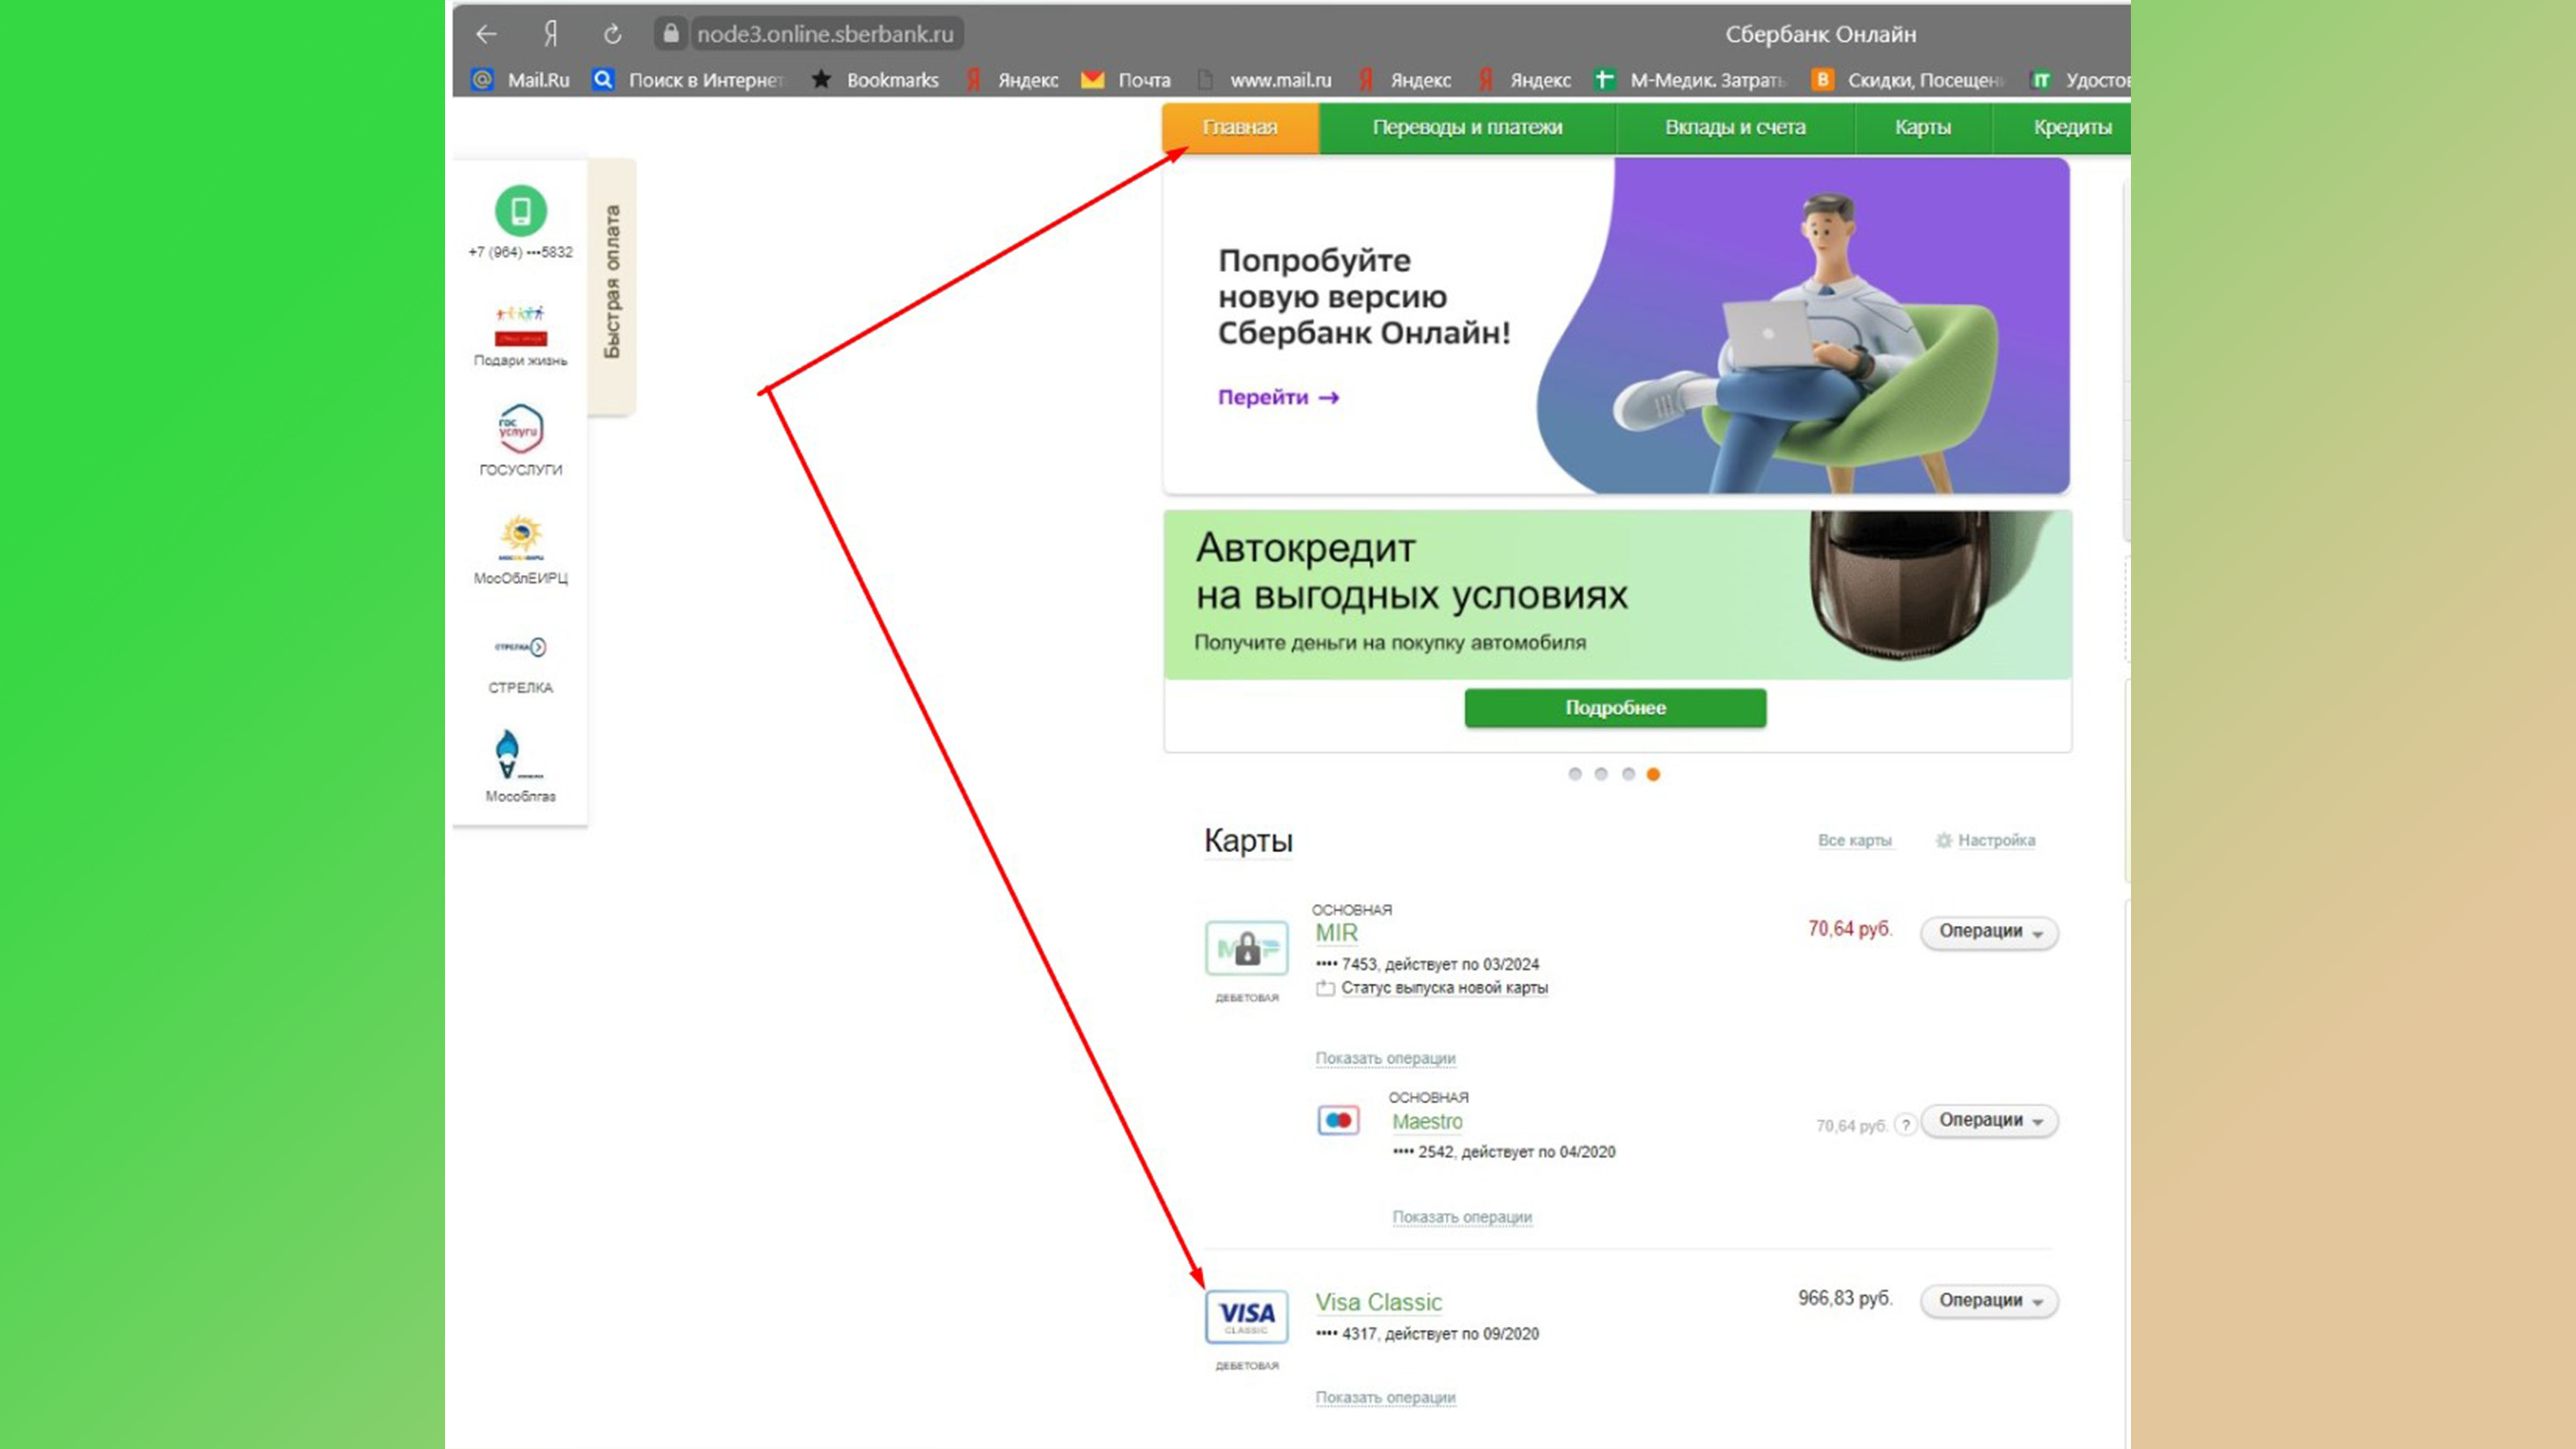Click the Сбербанк Онлайн page title

tap(1820, 34)
